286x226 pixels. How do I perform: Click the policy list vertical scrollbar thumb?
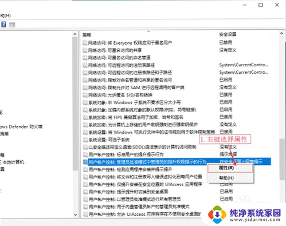coord(281,160)
